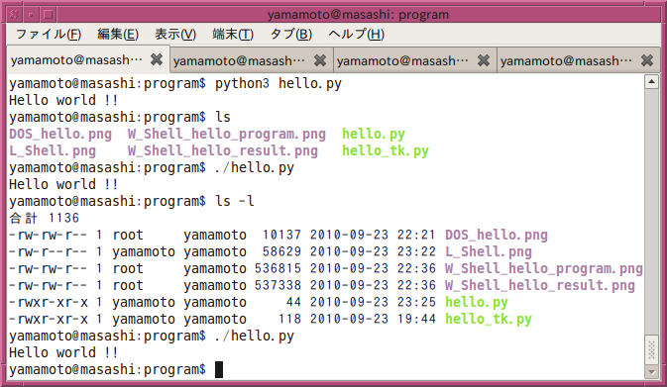Click 'W_Shell_hello_program.png' in the first ls output

[x=227, y=134]
